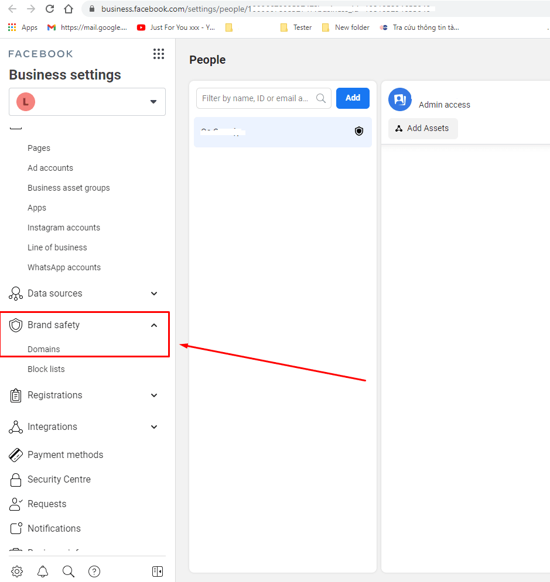Open Requests page
The height and width of the screenshot is (582, 550).
[47, 504]
